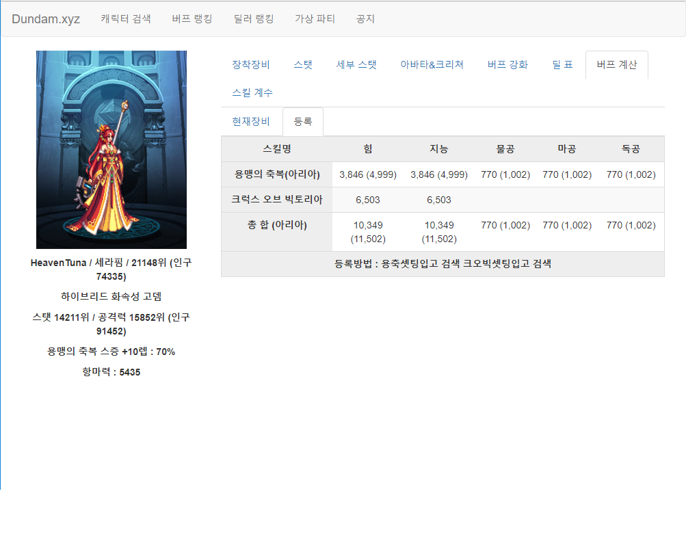Click the HeavenTuna / 세라핌 rank text
Image resolution: width=686 pixels, height=539 pixels.
click(x=111, y=269)
